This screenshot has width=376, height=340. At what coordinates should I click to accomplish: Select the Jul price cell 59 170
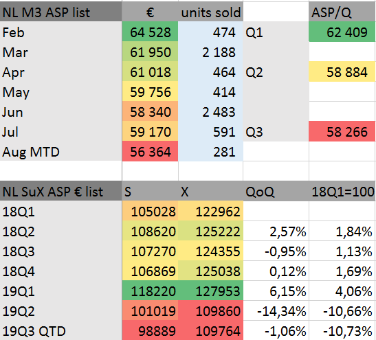tap(150, 131)
